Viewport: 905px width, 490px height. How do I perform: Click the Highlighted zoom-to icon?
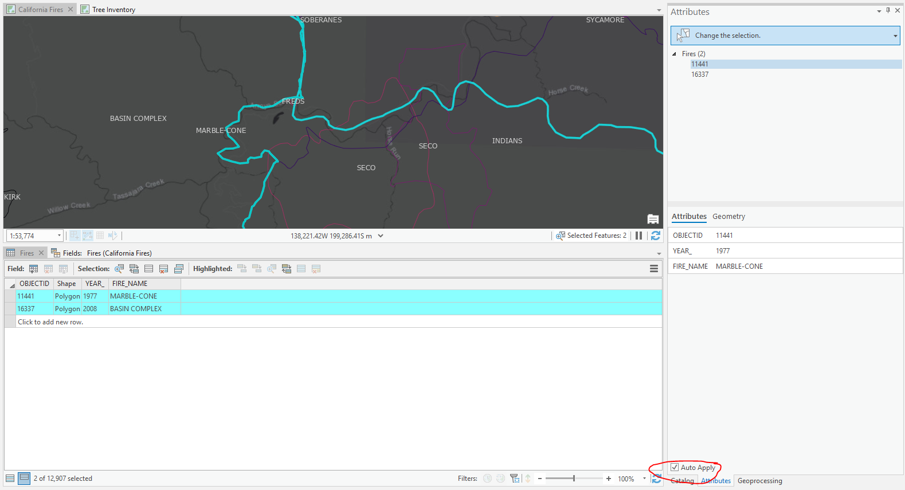(x=272, y=269)
